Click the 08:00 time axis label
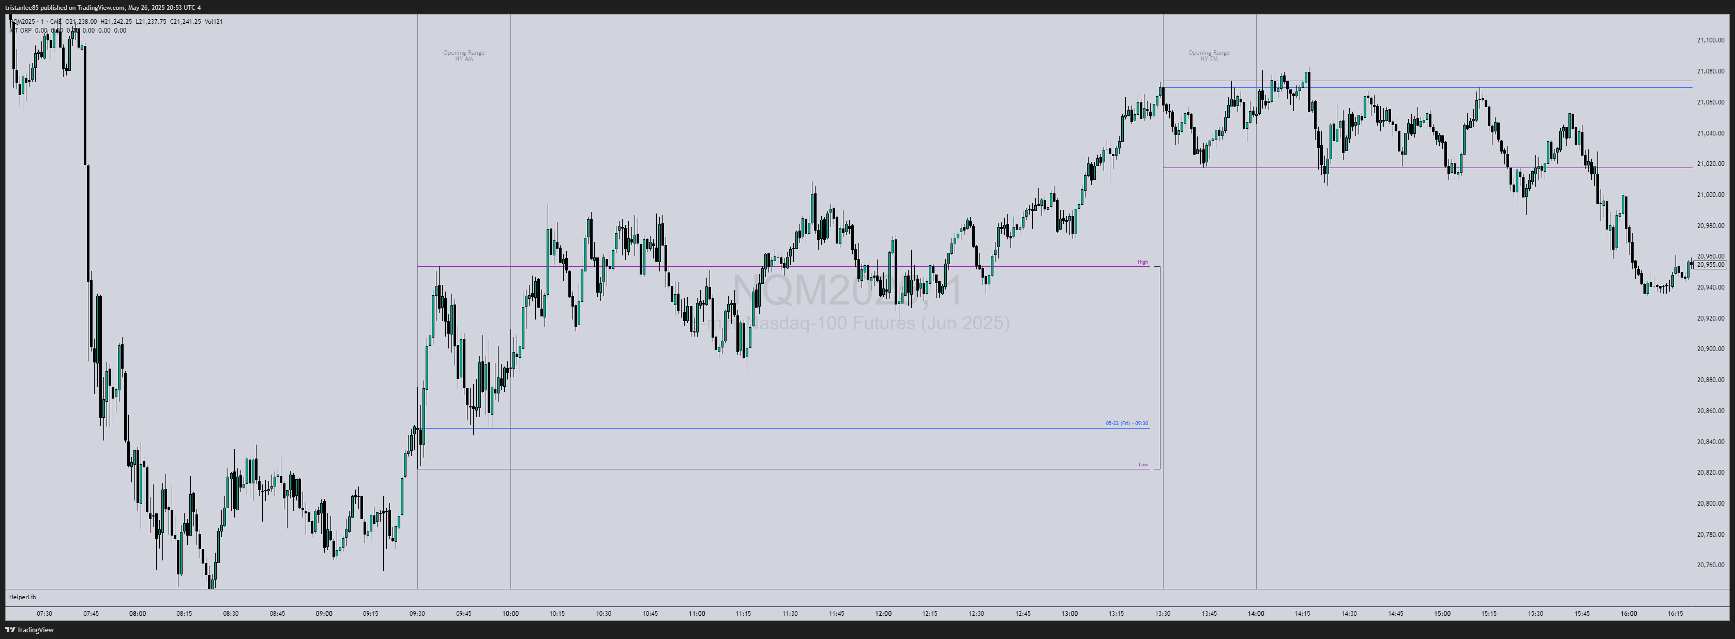The width and height of the screenshot is (1735, 639). tap(138, 614)
